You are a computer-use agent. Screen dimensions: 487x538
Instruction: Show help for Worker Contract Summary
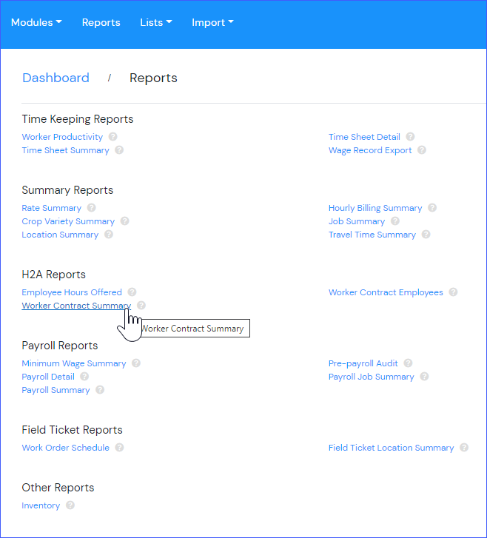141,306
